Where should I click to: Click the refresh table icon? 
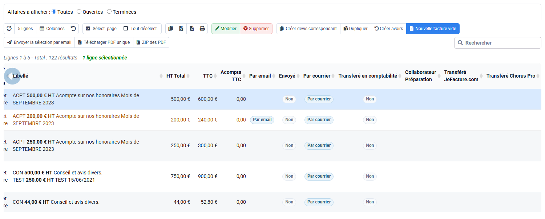(x=9, y=29)
